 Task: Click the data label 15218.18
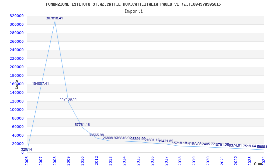tap(180, 143)
